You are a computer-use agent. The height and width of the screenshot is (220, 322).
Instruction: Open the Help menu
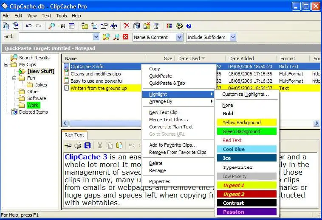pyautogui.click(x=76, y=16)
